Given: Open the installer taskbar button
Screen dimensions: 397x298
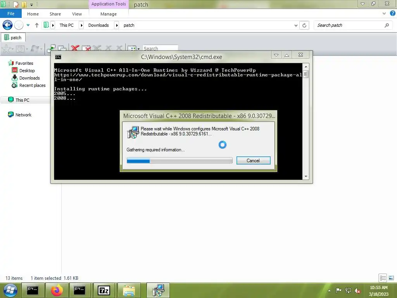Looking at the screenshot, I should 158,290.
